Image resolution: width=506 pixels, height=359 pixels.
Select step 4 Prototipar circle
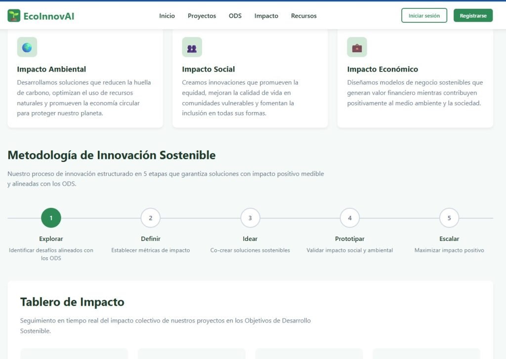(350, 218)
